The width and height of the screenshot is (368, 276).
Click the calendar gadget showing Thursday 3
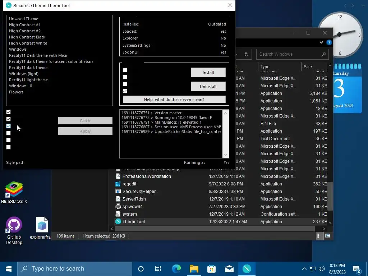(348, 88)
